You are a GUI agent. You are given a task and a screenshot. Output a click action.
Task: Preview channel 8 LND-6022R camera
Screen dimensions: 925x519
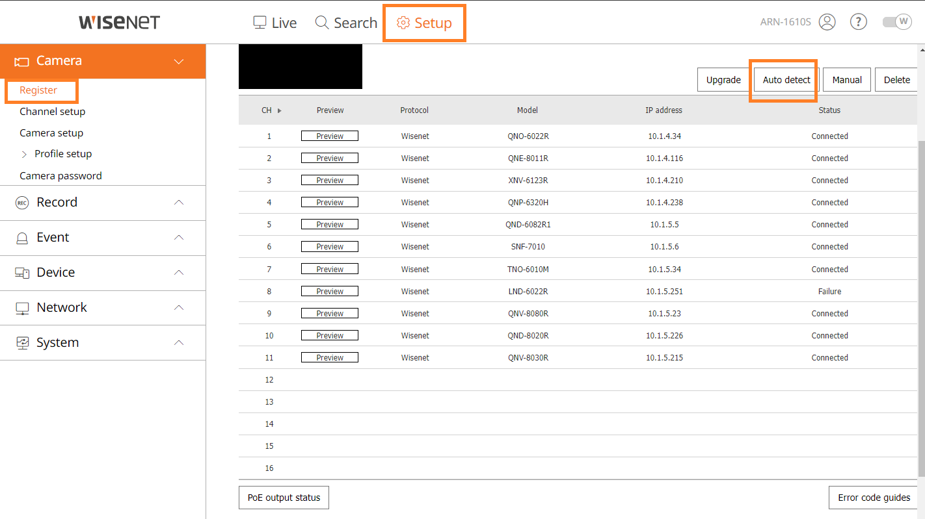pyautogui.click(x=330, y=292)
